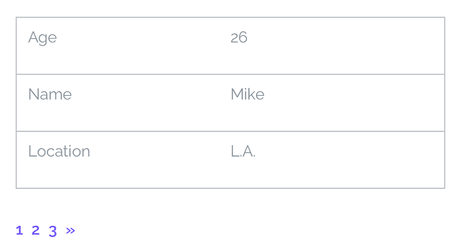Viewport: 462px width, 247px height.
Task: Select L.A. in the value column
Action: click(243, 151)
